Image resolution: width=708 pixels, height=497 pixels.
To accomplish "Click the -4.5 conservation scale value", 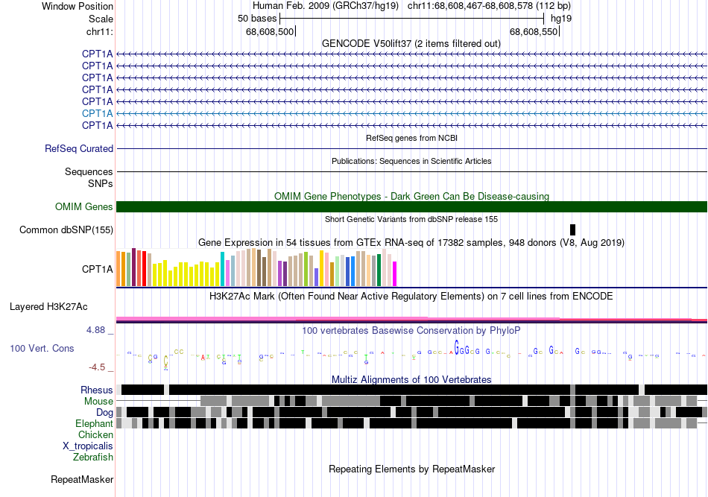I will click(97, 367).
